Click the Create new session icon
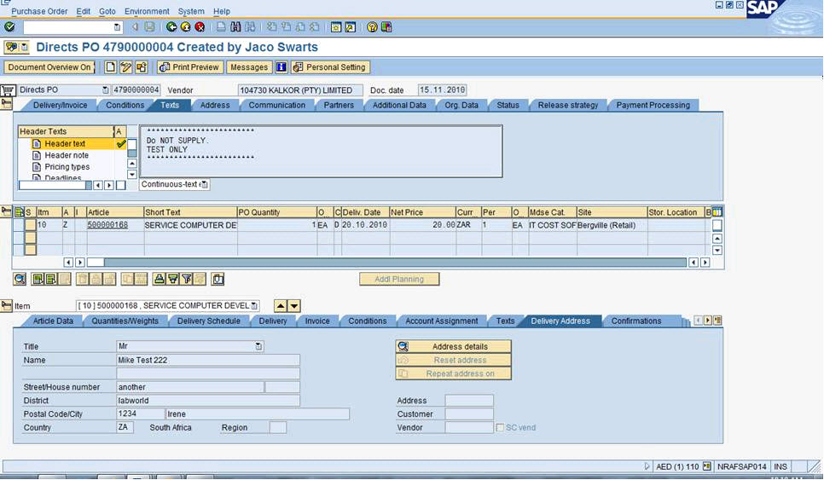The height and width of the screenshot is (480, 824). coord(336,27)
